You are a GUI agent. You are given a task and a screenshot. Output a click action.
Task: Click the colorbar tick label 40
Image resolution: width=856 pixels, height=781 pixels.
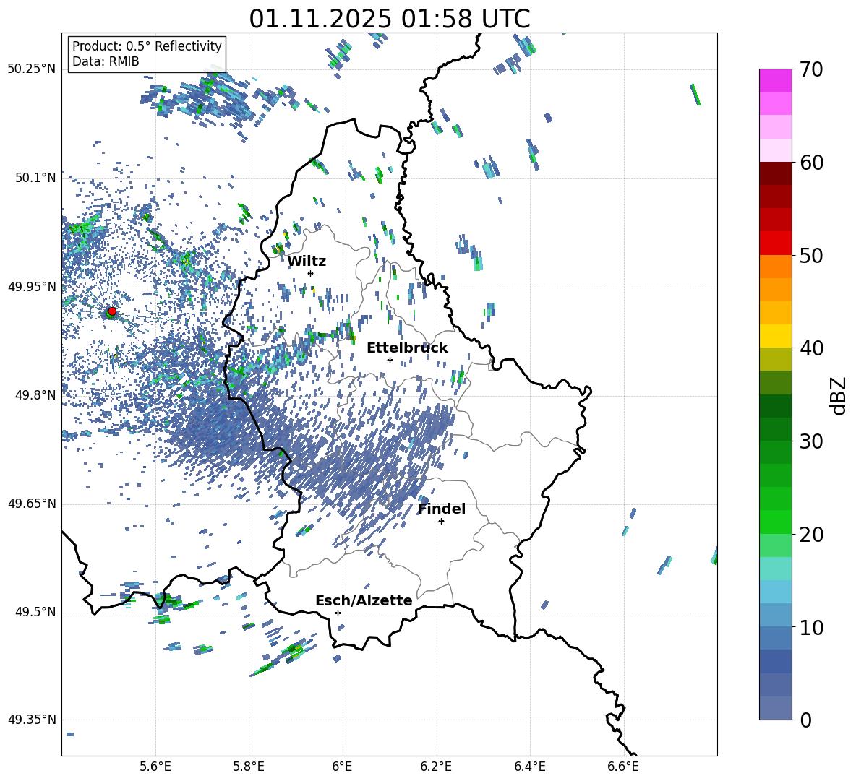click(810, 348)
